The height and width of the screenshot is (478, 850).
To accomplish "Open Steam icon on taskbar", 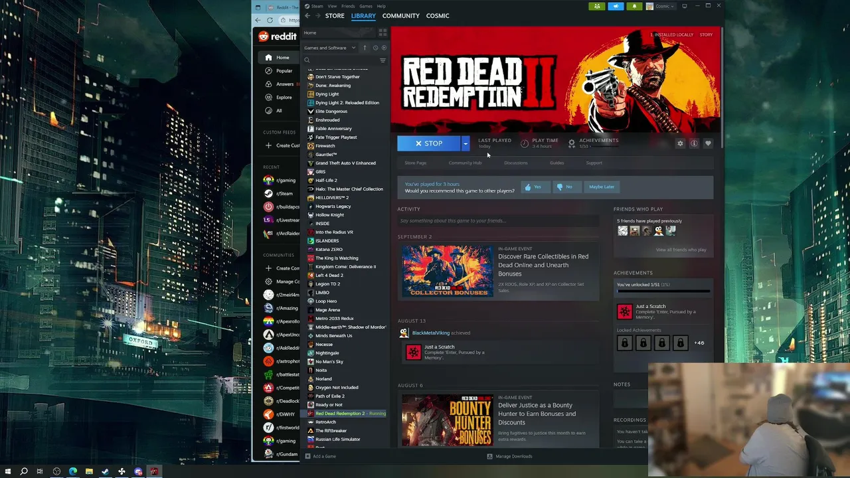I will pos(105,471).
